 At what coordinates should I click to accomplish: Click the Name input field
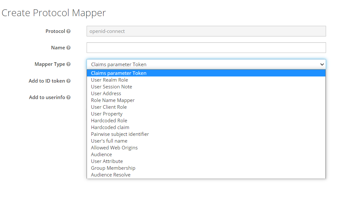pos(206,47)
